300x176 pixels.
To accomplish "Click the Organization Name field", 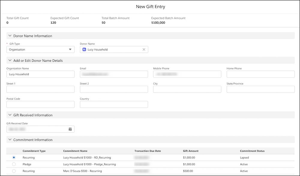I will click(40, 74).
